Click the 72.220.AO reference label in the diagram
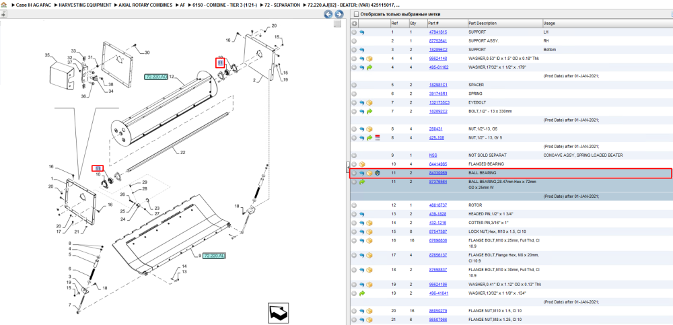Image resolution: width=673 pixels, height=325 pixels. (x=156, y=77)
